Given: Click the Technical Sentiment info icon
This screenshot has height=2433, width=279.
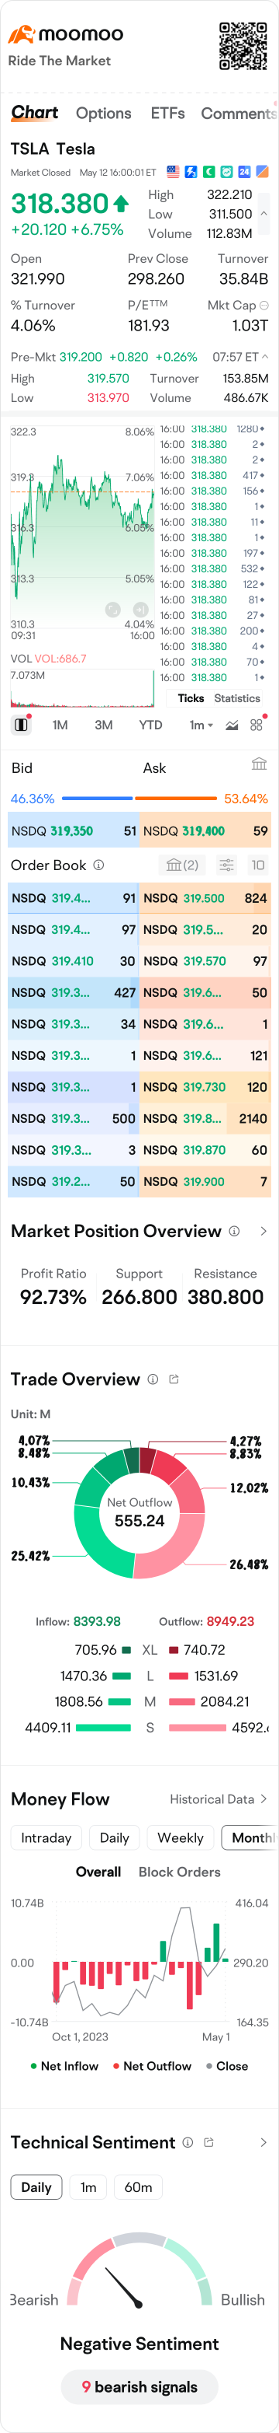Looking at the screenshot, I should (188, 2143).
